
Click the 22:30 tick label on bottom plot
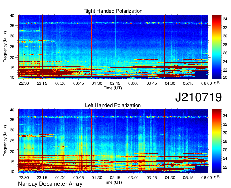click(23, 178)
